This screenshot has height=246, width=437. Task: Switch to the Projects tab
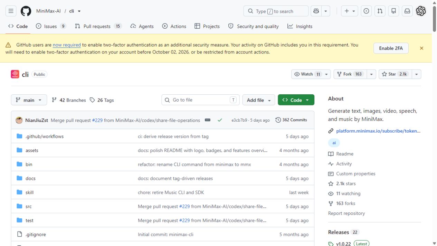[x=207, y=26]
